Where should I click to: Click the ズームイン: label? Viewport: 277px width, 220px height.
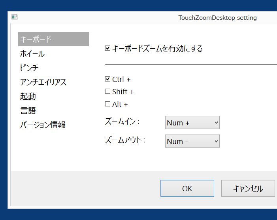(122, 121)
